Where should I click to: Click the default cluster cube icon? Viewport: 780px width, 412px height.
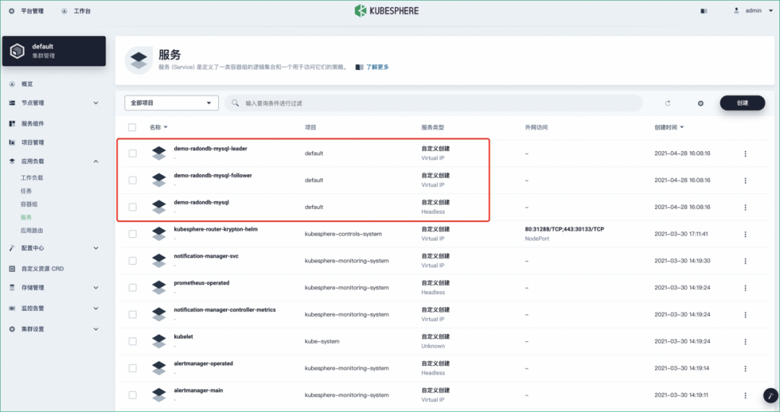pyautogui.click(x=17, y=51)
